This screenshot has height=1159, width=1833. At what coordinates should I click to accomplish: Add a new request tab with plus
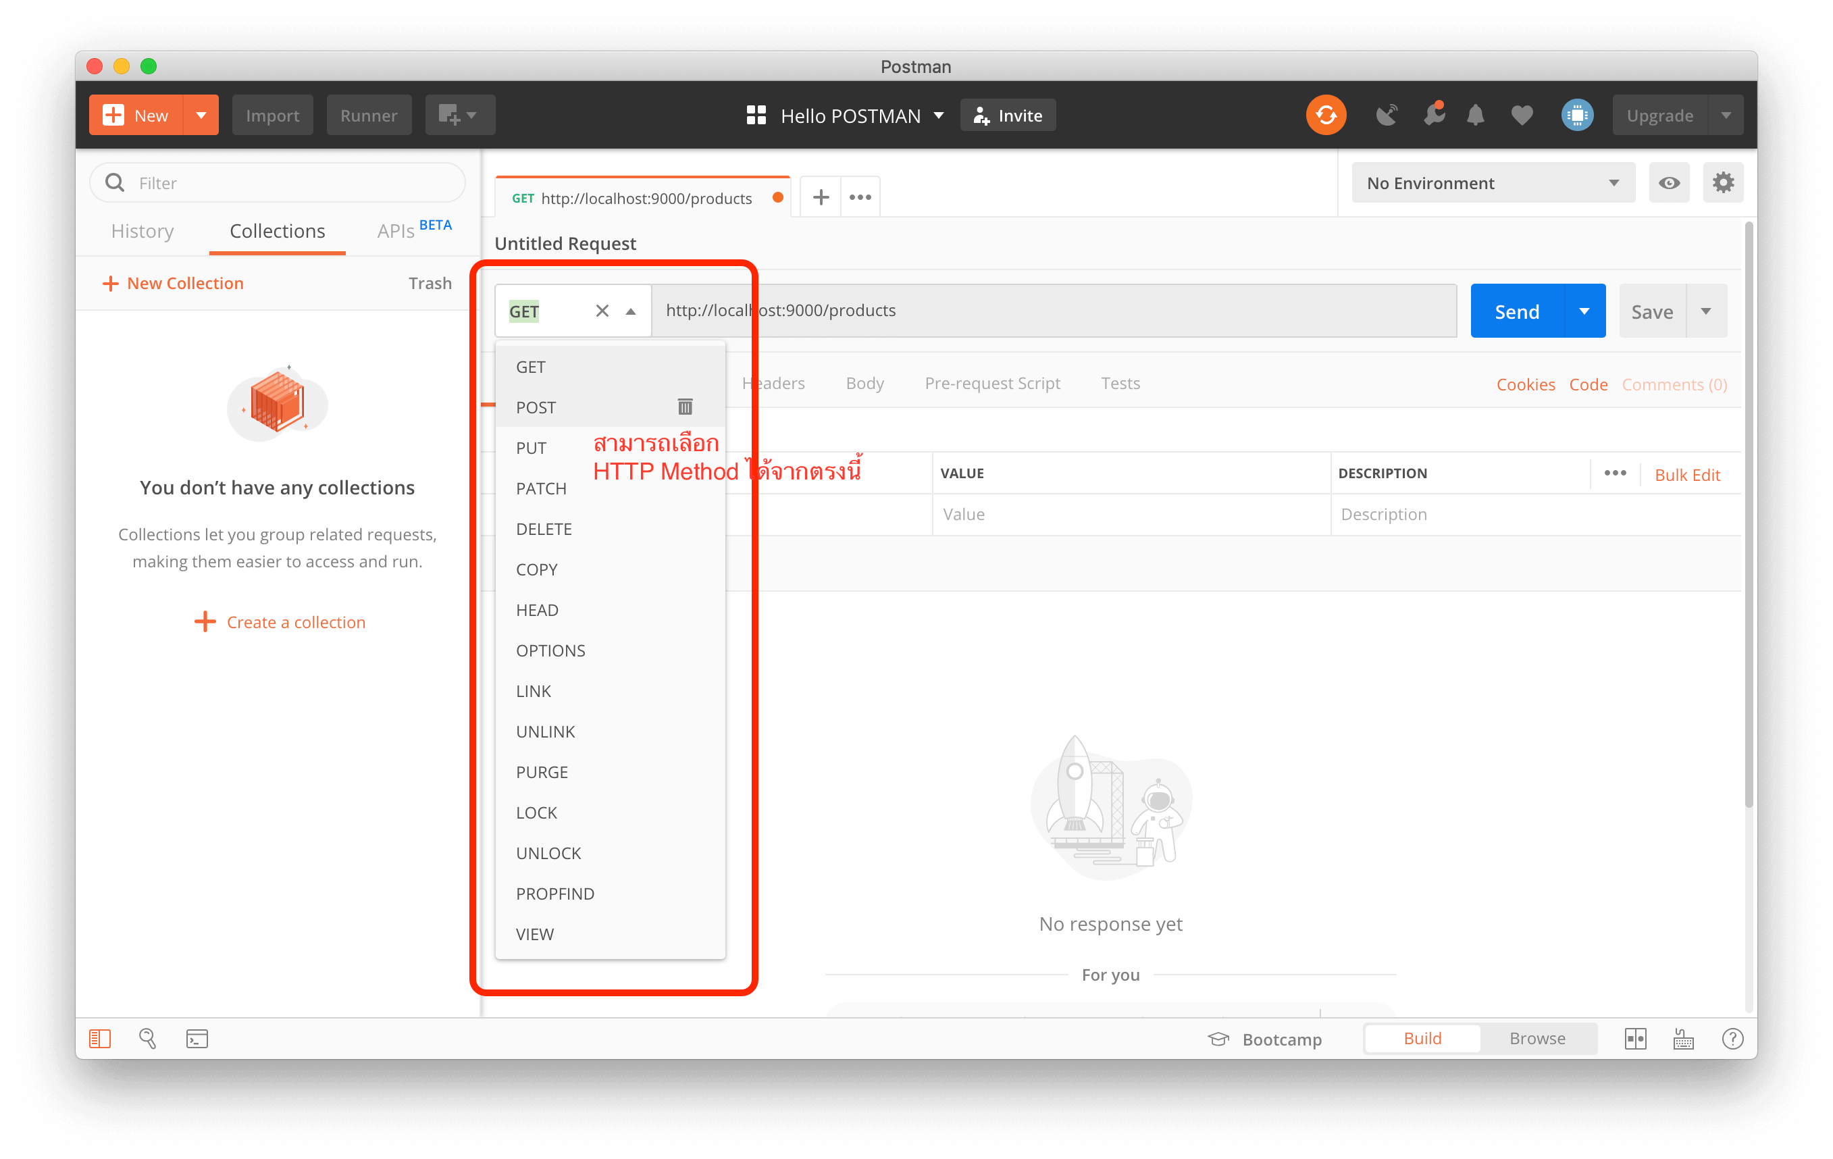coord(821,198)
